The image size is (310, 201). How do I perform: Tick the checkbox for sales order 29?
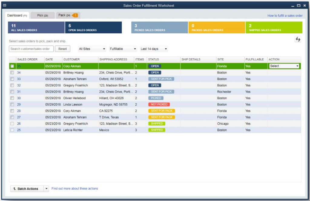tap(12, 105)
